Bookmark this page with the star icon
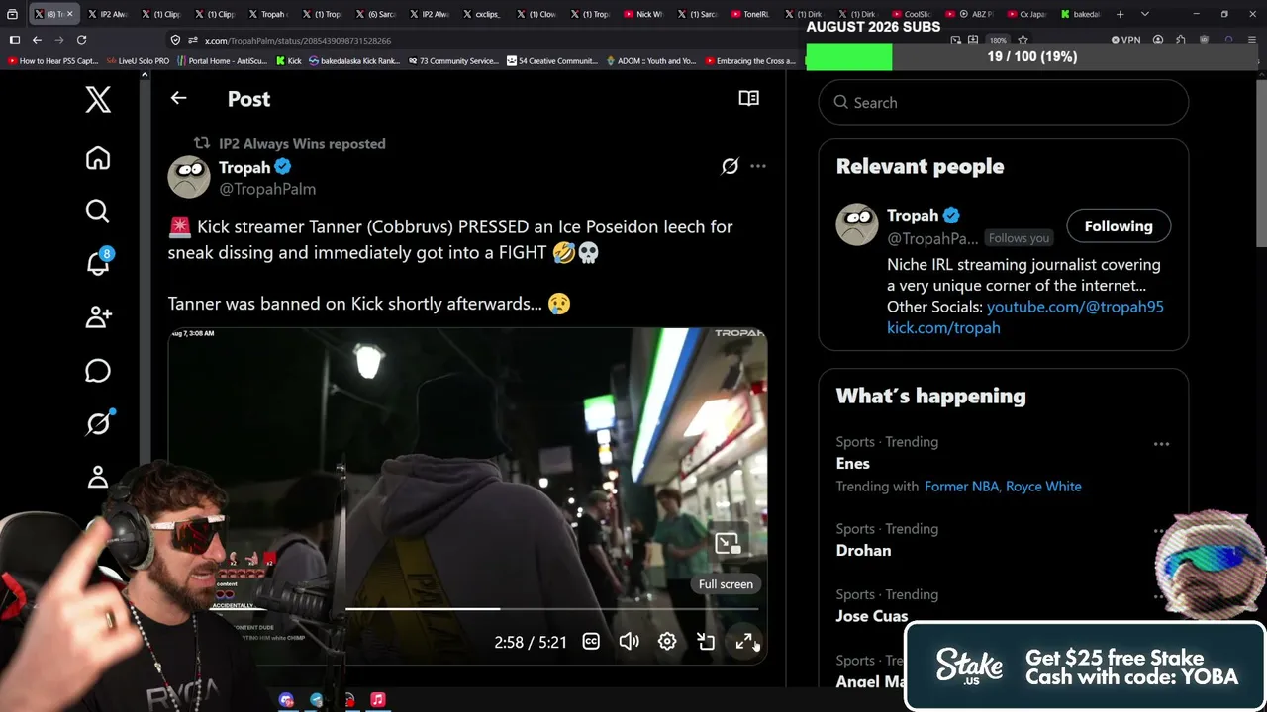 [x=1023, y=40]
